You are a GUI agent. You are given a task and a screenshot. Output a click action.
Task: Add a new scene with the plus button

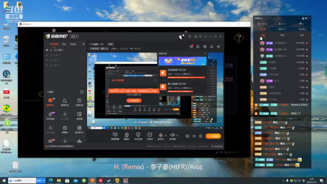(83, 44)
